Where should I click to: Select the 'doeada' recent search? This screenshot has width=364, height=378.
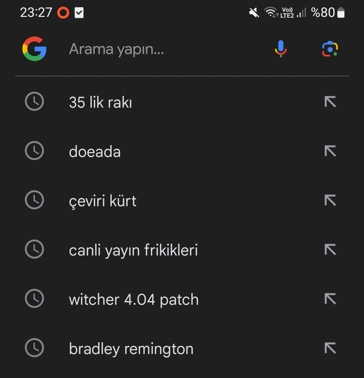(95, 151)
